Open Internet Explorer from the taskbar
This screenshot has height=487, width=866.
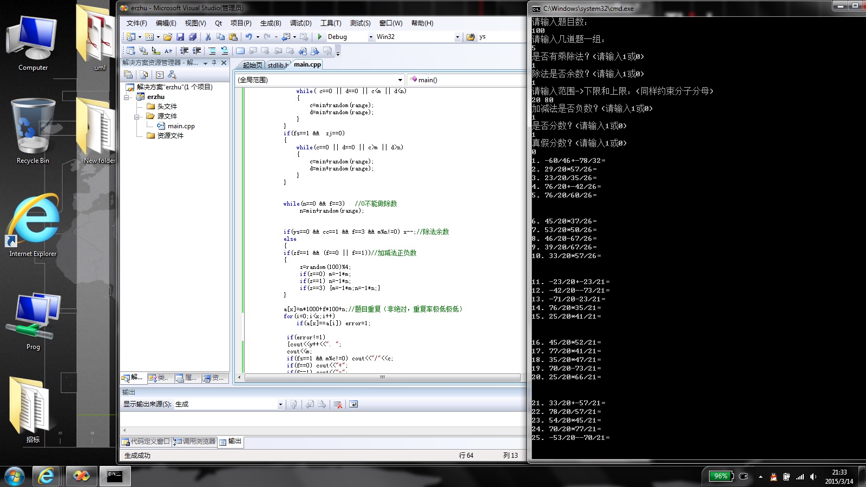(x=47, y=476)
